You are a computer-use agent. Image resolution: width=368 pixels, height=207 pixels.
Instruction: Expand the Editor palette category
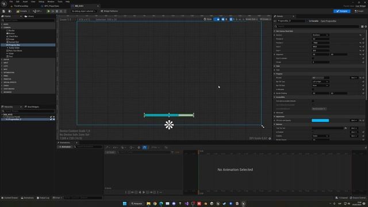click(x=2, y=60)
